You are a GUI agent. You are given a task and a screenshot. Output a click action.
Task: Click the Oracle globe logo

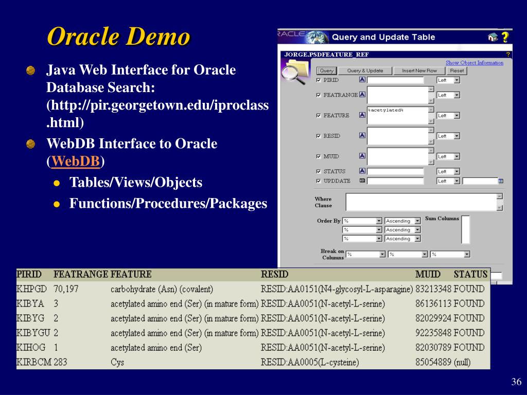318,37
